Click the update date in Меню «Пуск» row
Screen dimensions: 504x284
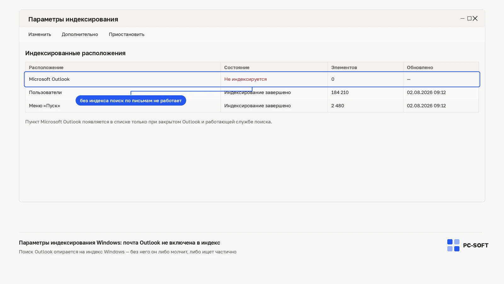(427, 106)
